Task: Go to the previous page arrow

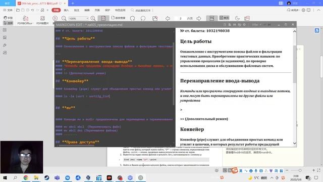Action: 168,18
